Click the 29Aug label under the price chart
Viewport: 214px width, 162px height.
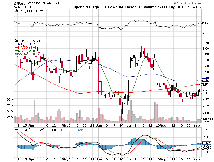coord(161,125)
